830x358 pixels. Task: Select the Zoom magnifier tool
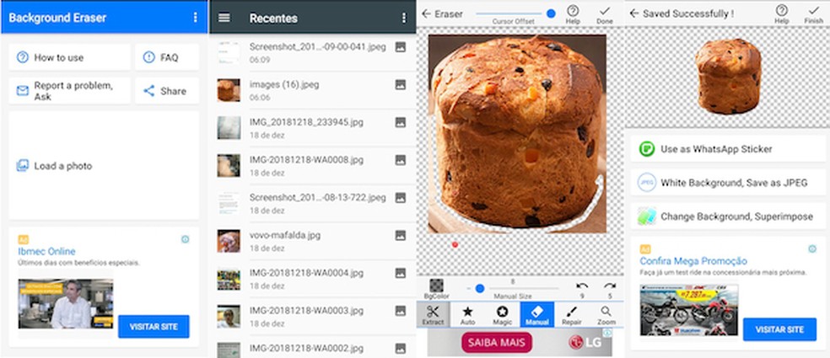coord(606,315)
